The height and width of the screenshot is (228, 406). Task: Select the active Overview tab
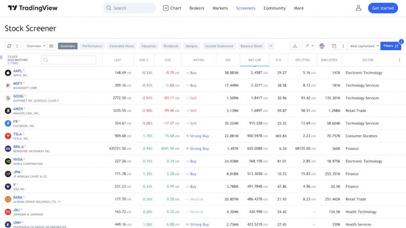coord(68,46)
